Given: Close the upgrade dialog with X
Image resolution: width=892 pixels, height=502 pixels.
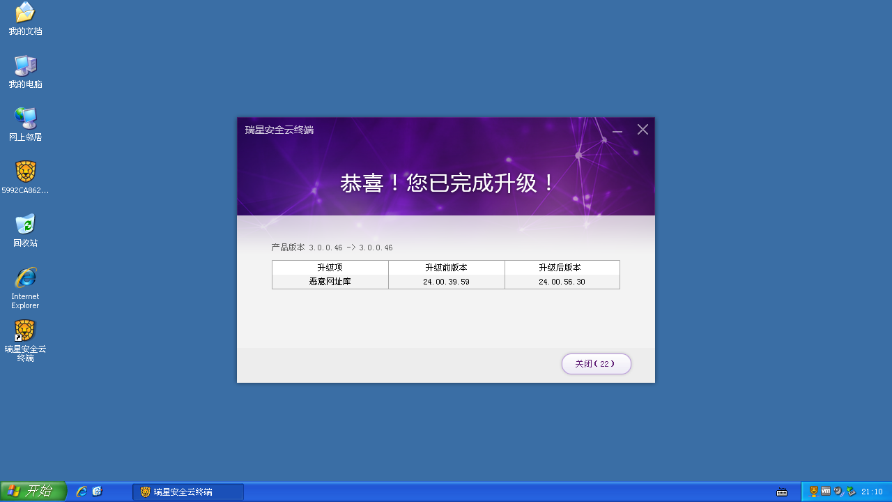Looking at the screenshot, I should pos(643,130).
